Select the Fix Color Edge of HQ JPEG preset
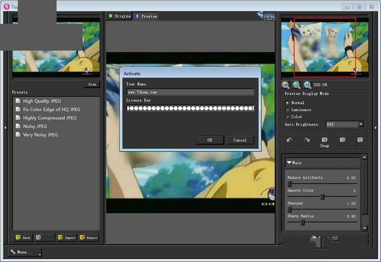 click(x=51, y=110)
